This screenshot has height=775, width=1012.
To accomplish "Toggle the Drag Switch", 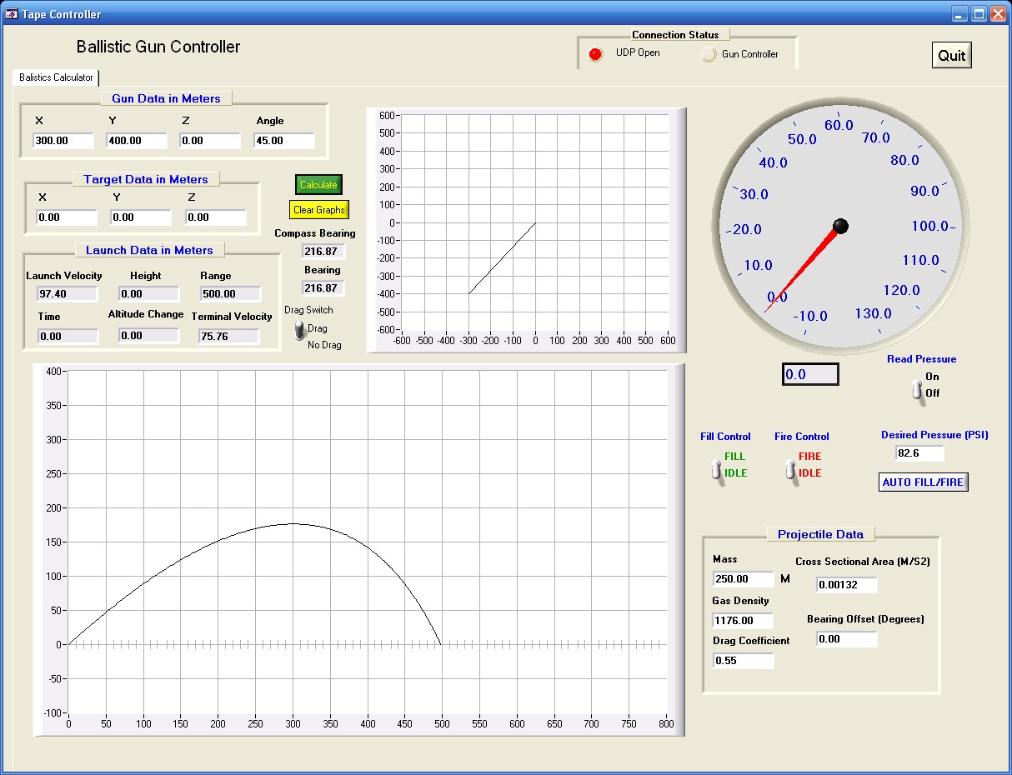I will point(299,332).
